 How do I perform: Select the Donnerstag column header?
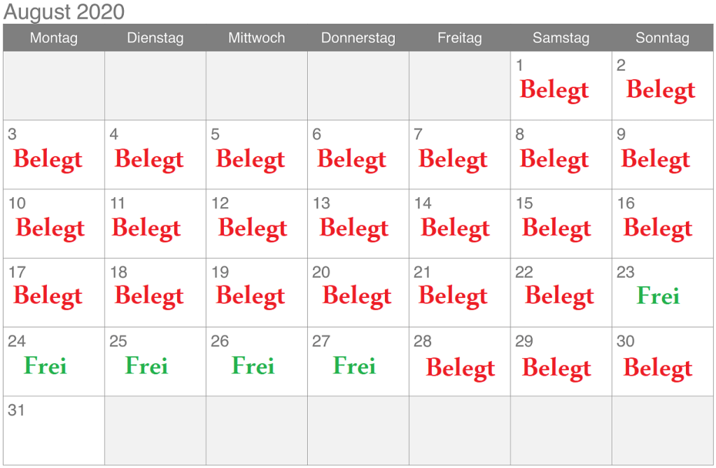point(358,38)
